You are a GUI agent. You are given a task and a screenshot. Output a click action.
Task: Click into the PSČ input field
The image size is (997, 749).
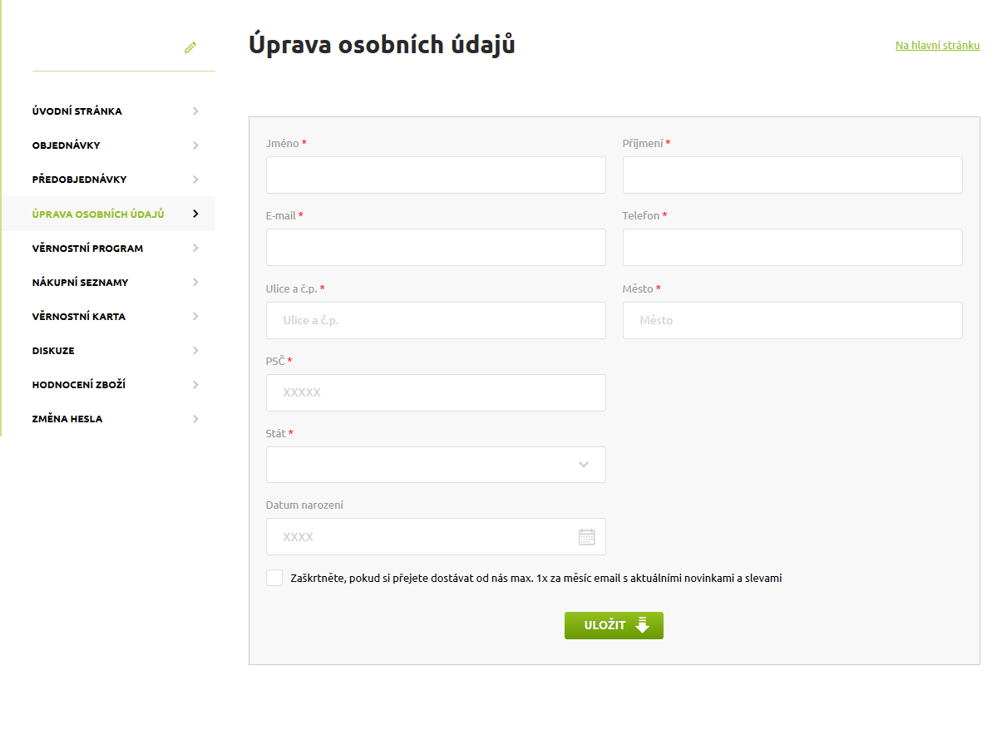click(x=436, y=392)
